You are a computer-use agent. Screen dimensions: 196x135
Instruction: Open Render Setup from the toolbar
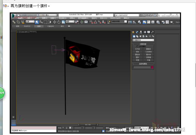(x=163, y=22)
